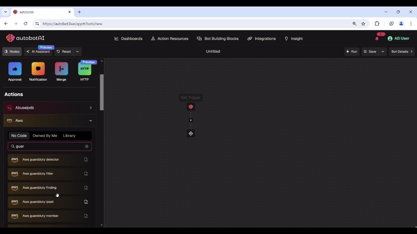417x234 pixels.
Task: Open a new browser tab
Action: tap(79, 12)
